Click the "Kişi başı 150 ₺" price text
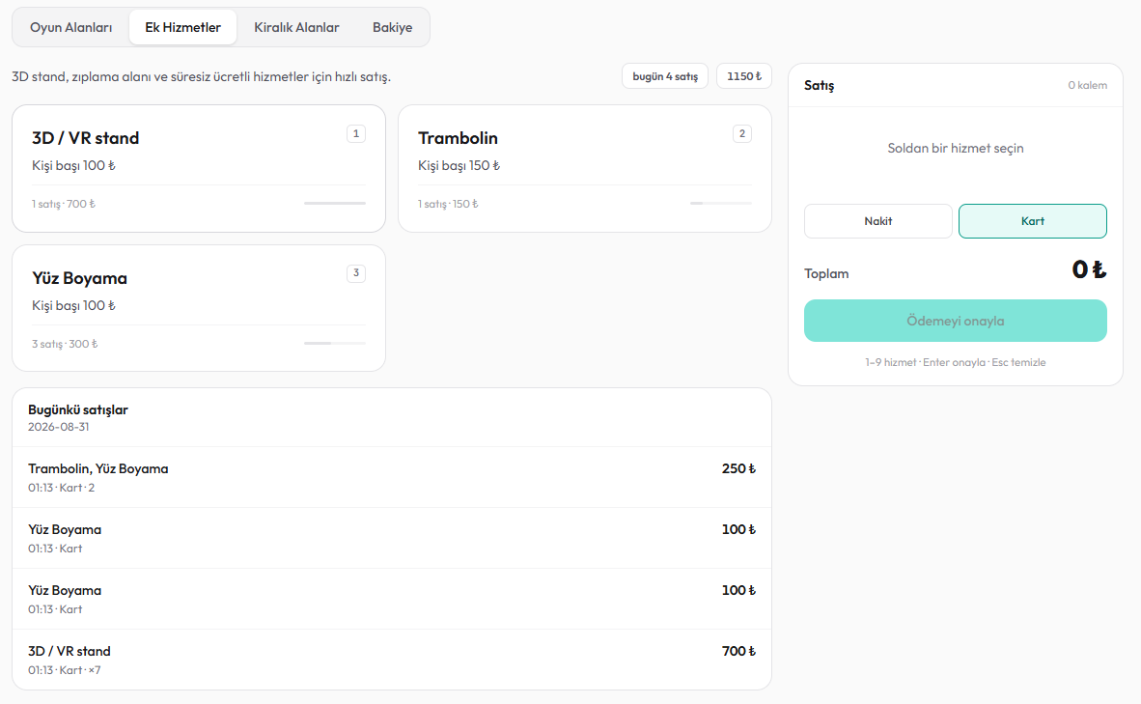1141x704 pixels. pos(459,166)
